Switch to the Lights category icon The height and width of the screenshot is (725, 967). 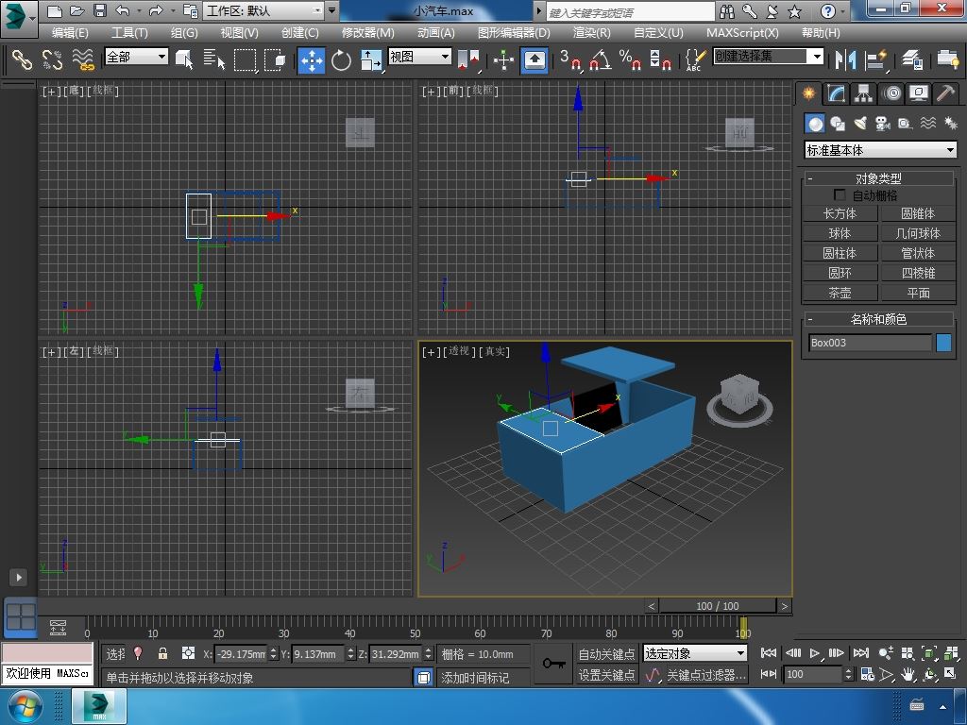[x=859, y=124]
